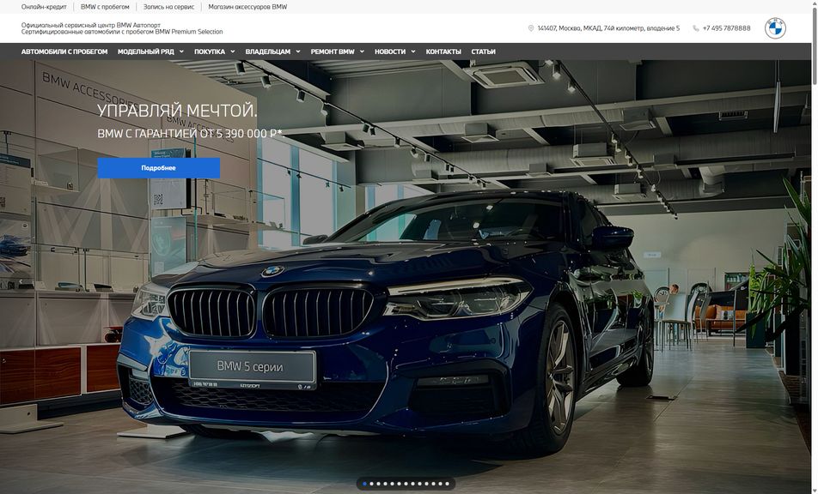The height and width of the screenshot is (494, 818).
Task: Click the BMW С ГАРАНТИЕЙ ОТ 5 390 000 ₽* subtitle
Action: [x=190, y=133]
